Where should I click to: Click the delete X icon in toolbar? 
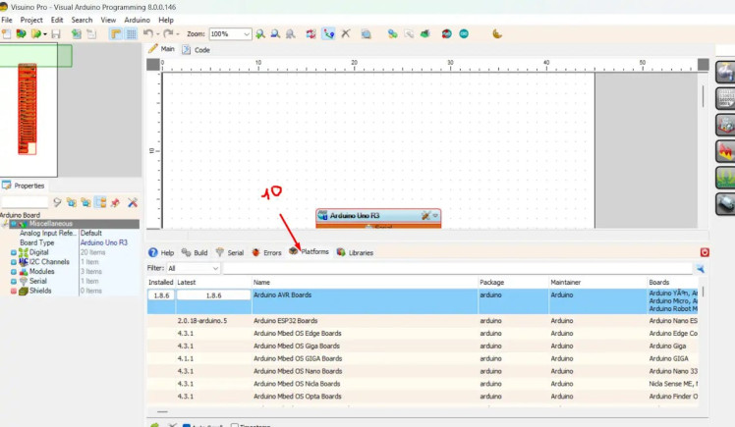pyautogui.click(x=345, y=34)
